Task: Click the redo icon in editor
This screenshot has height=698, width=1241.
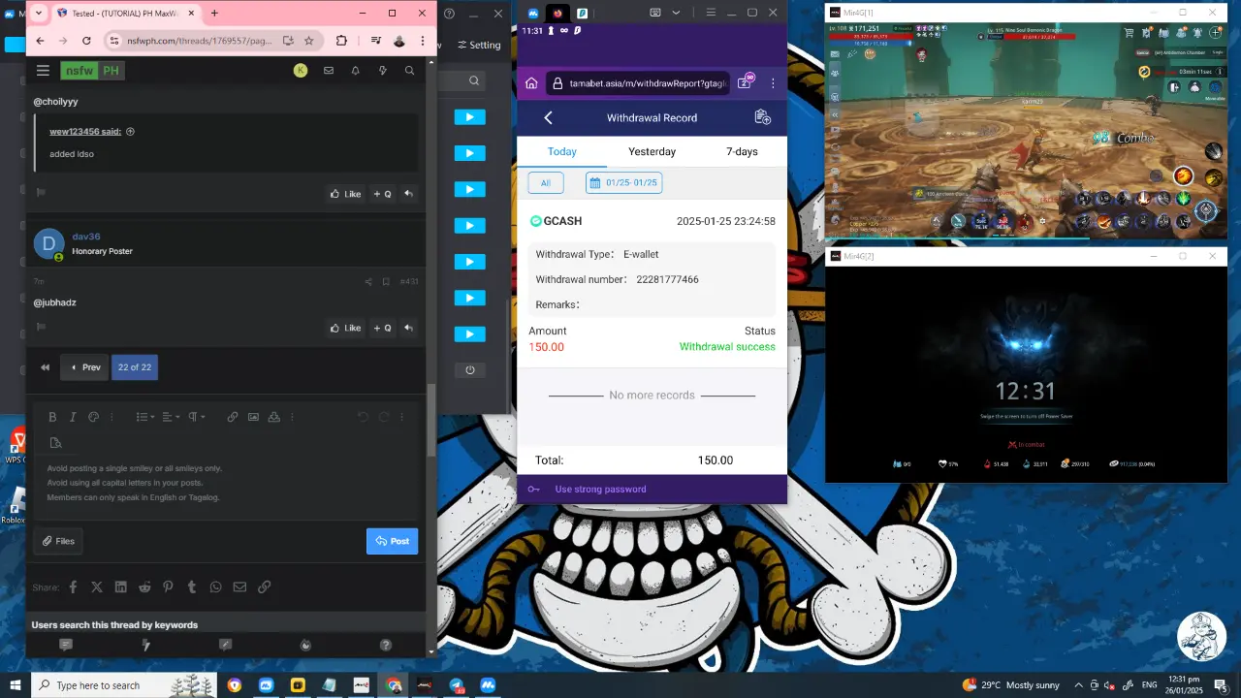Action: pyautogui.click(x=384, y=417)
